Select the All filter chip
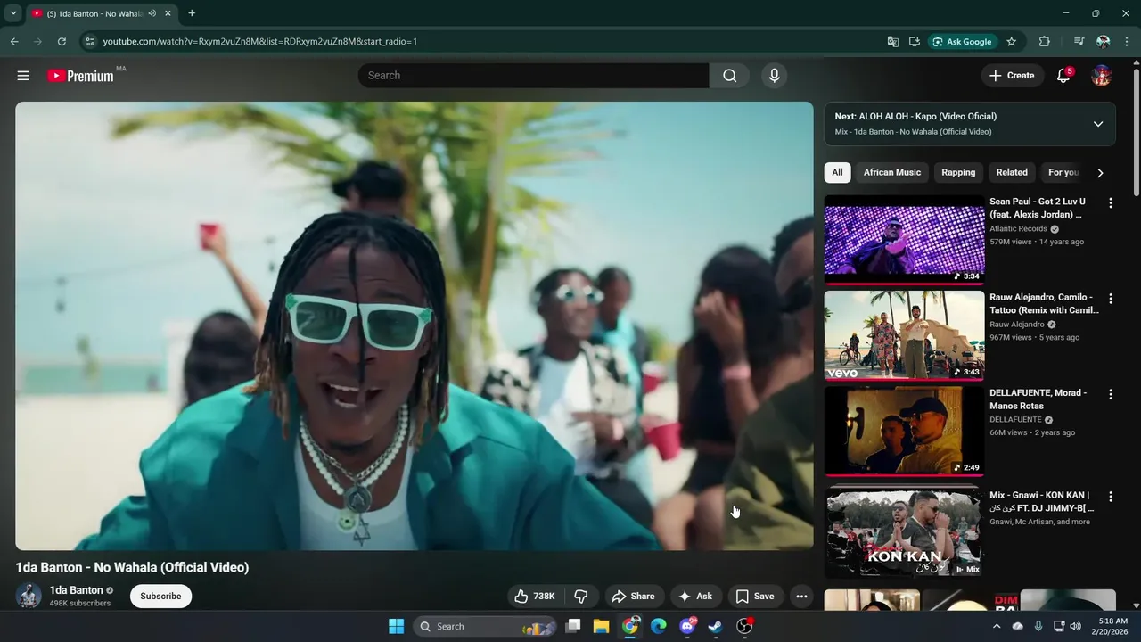1141x642 pixels. [837, 173]
